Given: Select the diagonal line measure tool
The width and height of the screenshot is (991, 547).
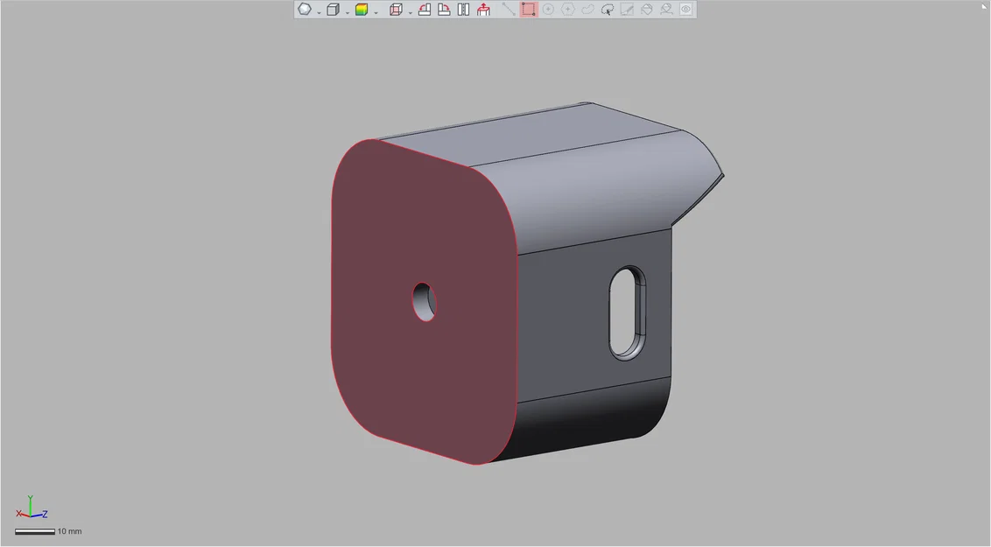Looking at the screenshot, I should 509,10.
